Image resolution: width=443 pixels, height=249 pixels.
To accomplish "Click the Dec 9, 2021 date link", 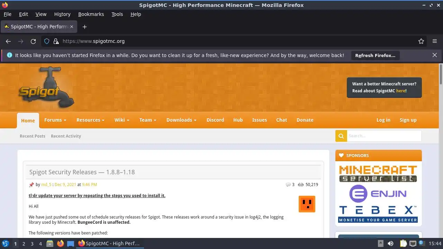I will (65, 185).
